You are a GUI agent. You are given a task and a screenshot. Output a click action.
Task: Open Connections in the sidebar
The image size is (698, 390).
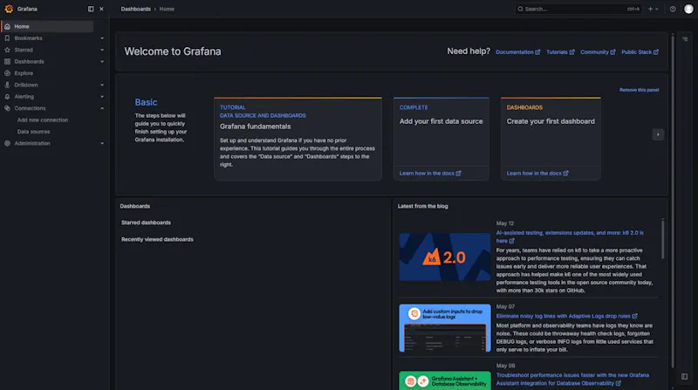point(30,108)
